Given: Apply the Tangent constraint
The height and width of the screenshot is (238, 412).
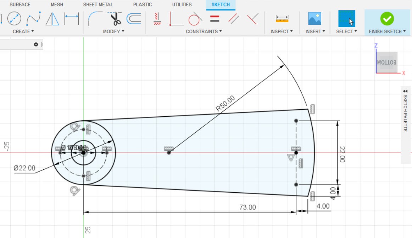Looking at the screenshot, I should [195, 18].
